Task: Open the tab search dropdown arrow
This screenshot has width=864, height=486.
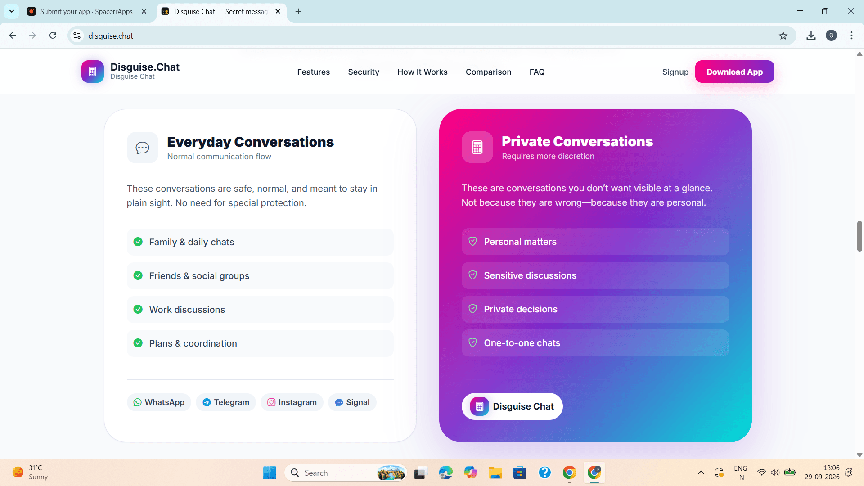Action: (x=12, y=11)
